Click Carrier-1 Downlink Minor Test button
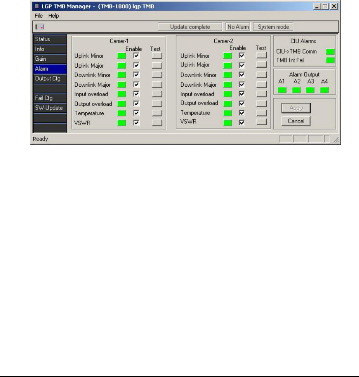 (x=157, y=75)
